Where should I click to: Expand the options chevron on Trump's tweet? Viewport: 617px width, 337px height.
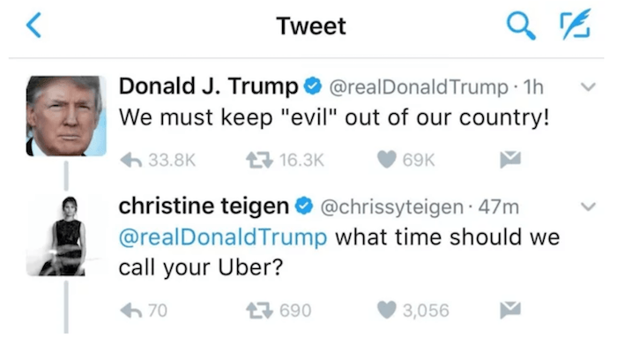coord(588,86)
